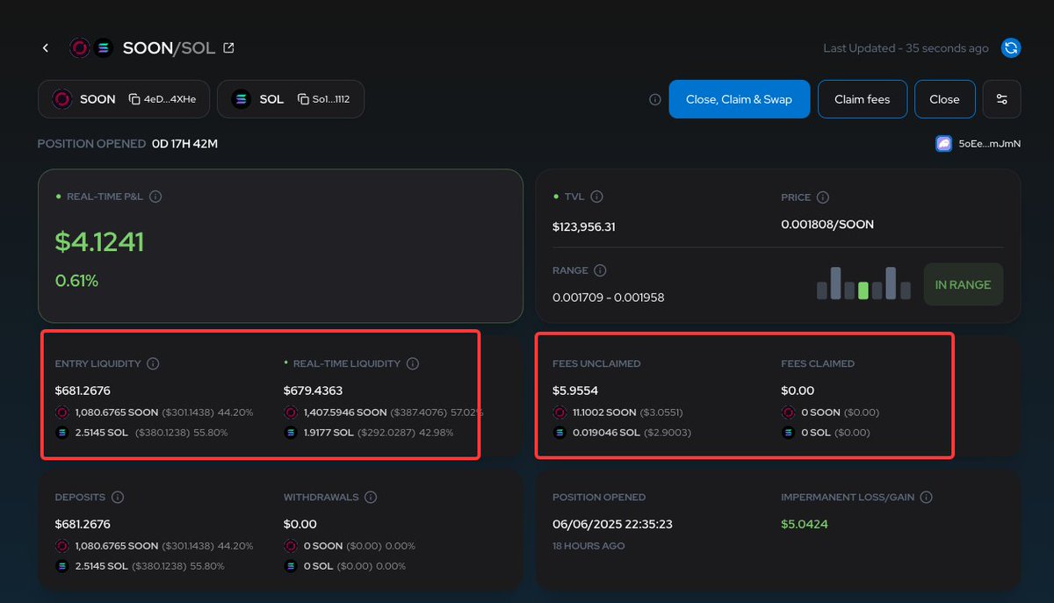Show info for Real-Time Liquidity

[413, 363]
